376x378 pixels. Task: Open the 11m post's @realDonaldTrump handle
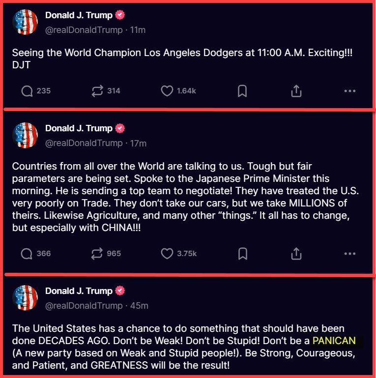click(84, 30)
